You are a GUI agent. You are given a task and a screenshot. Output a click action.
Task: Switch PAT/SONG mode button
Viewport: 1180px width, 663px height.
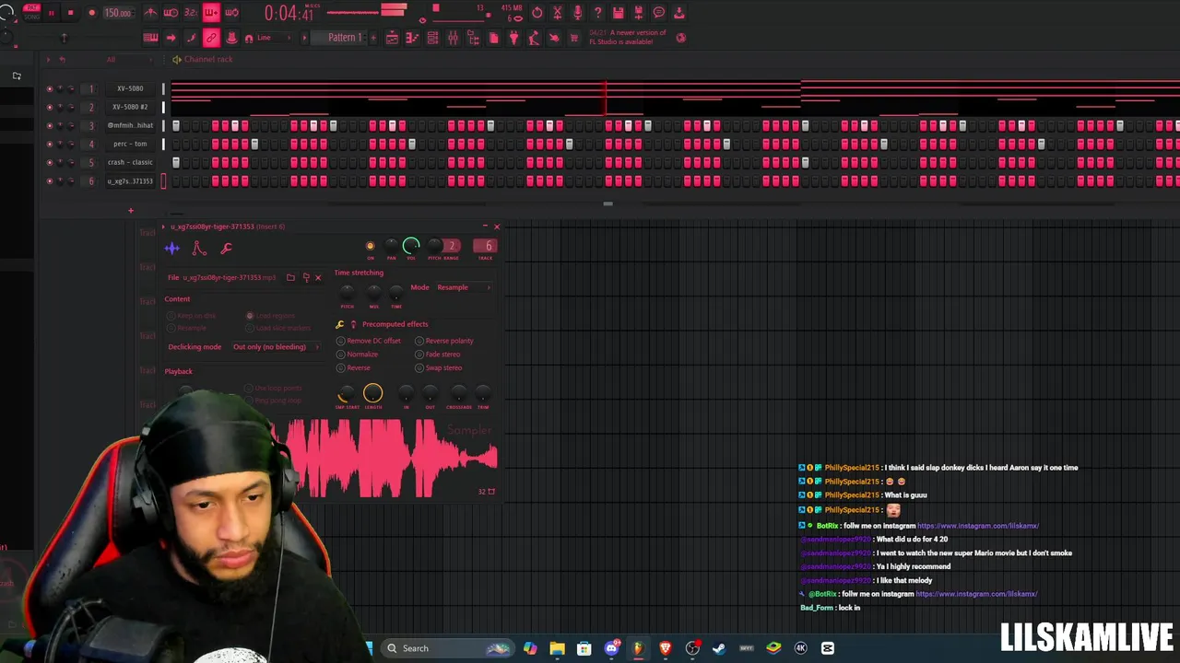(31, 12)
